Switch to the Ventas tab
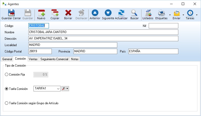The image size is (201, 116). coord(33,59)
